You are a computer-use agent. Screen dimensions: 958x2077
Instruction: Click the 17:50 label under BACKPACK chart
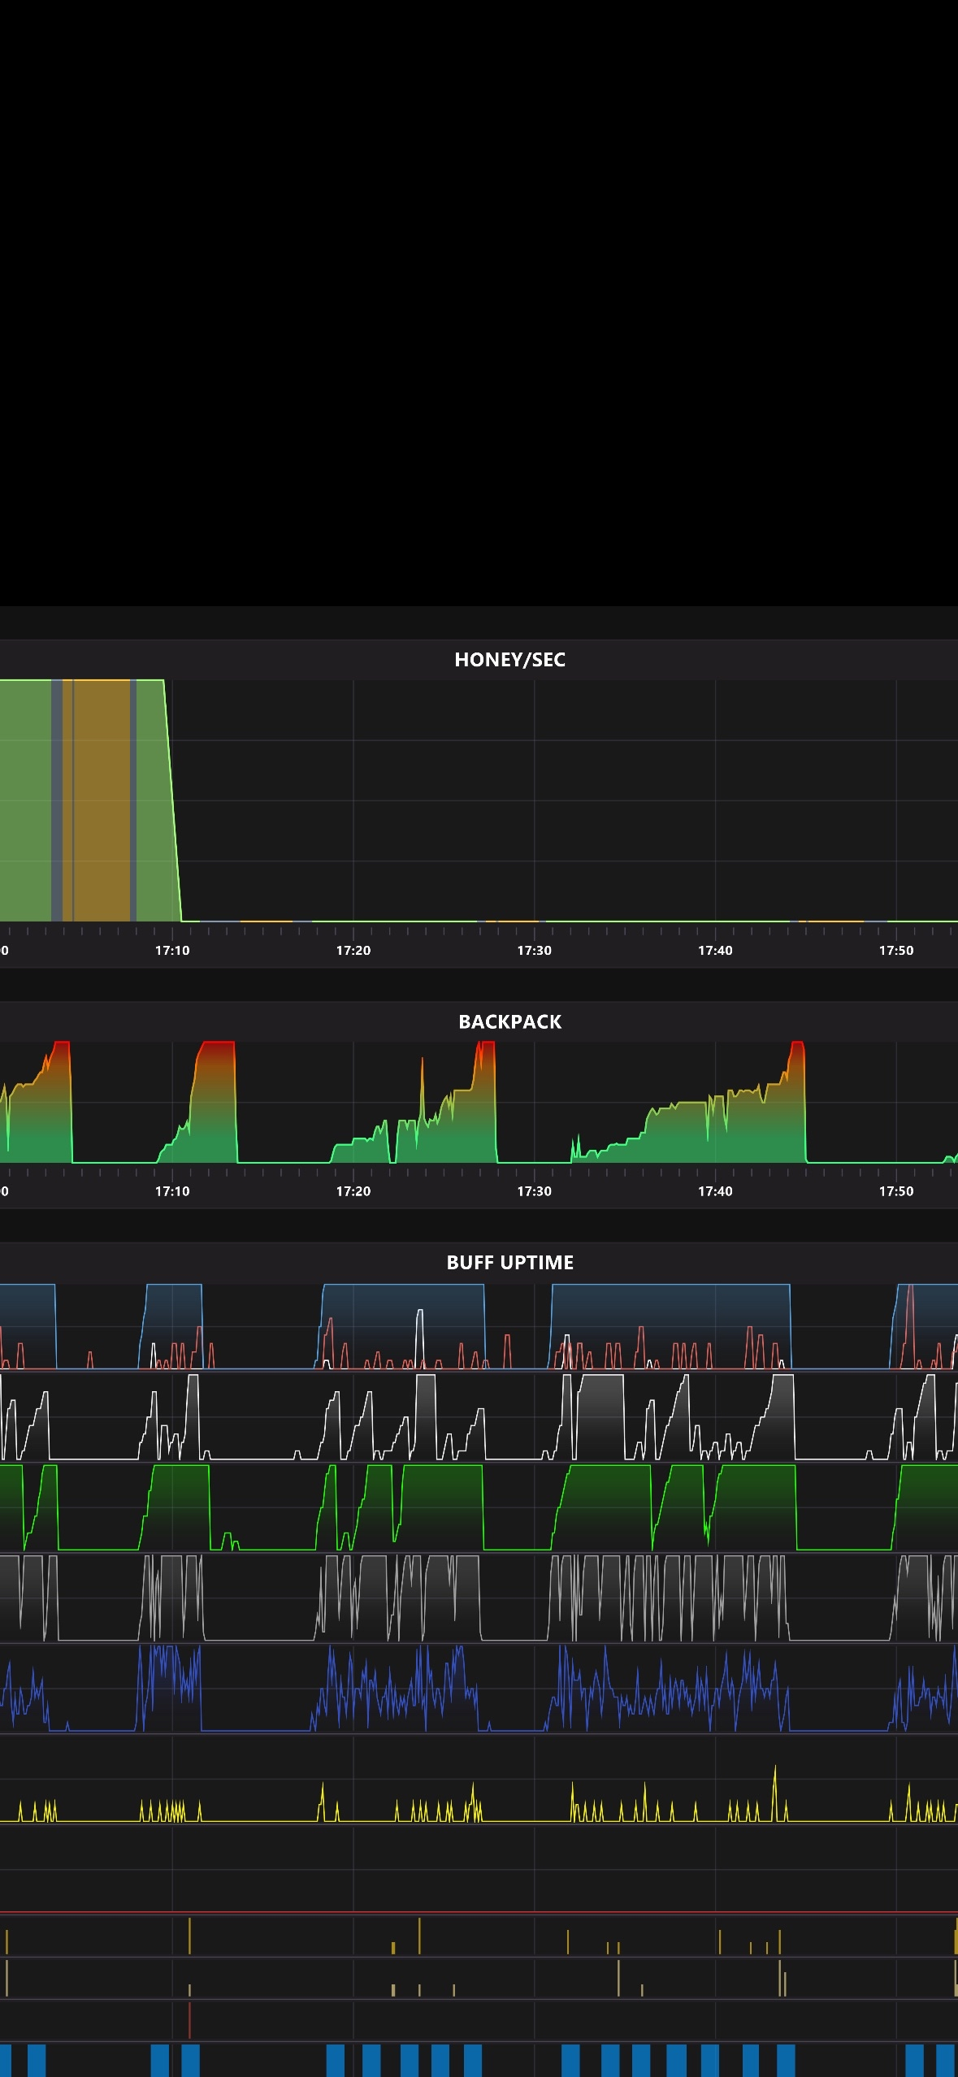tap(896, 1191)
